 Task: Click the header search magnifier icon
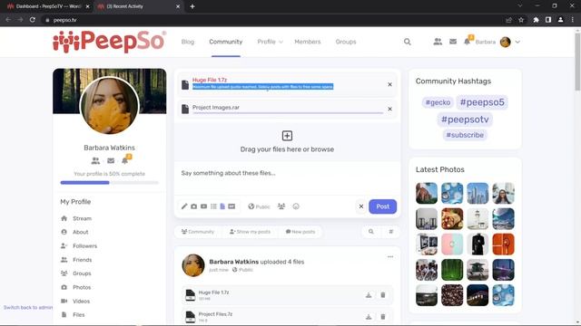(408, 42)
